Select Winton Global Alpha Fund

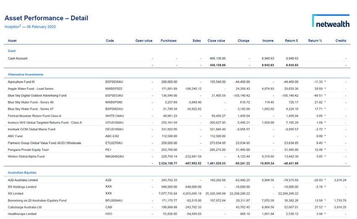coord(26,156)
